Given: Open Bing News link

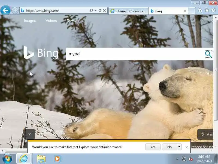Looking at the screenshot, I should click(x=71, y=21).
